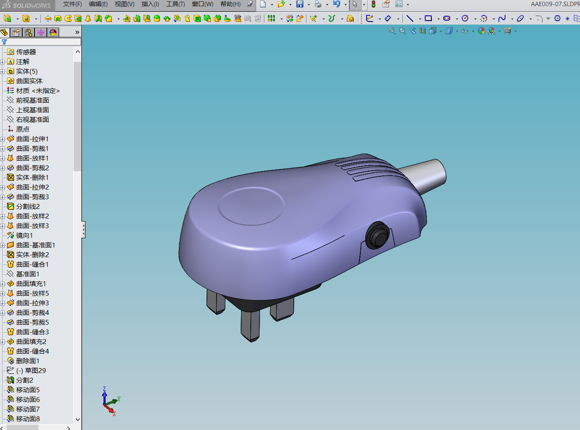Open the Display Style dropdown arrow

click(x=457, y=31)
